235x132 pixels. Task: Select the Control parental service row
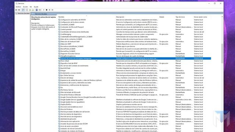(x=134, y=29)
